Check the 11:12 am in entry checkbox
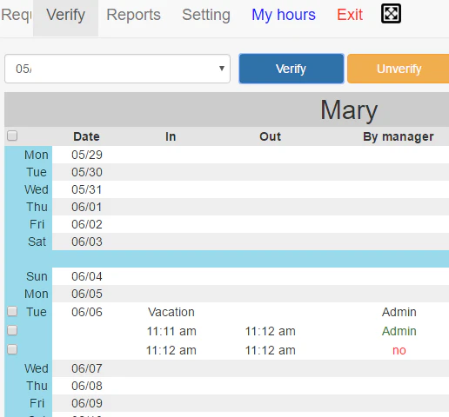The width and height of the screenshot is (449, 417). [x=12, y=349]
